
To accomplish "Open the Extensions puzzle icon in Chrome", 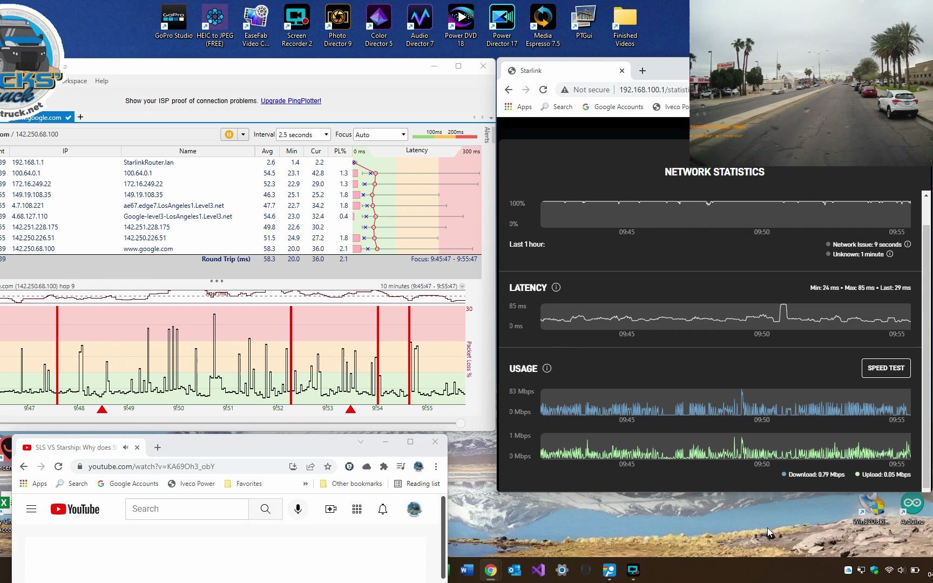I will (384, 466).
